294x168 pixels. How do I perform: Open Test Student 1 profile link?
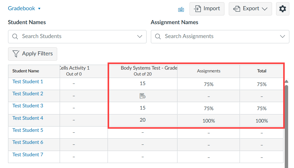[x=28, y=82]
